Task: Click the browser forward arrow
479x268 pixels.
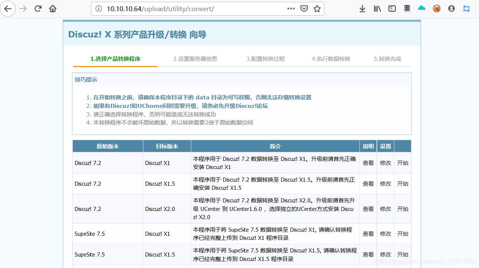Action: click(x=23, y=9)
